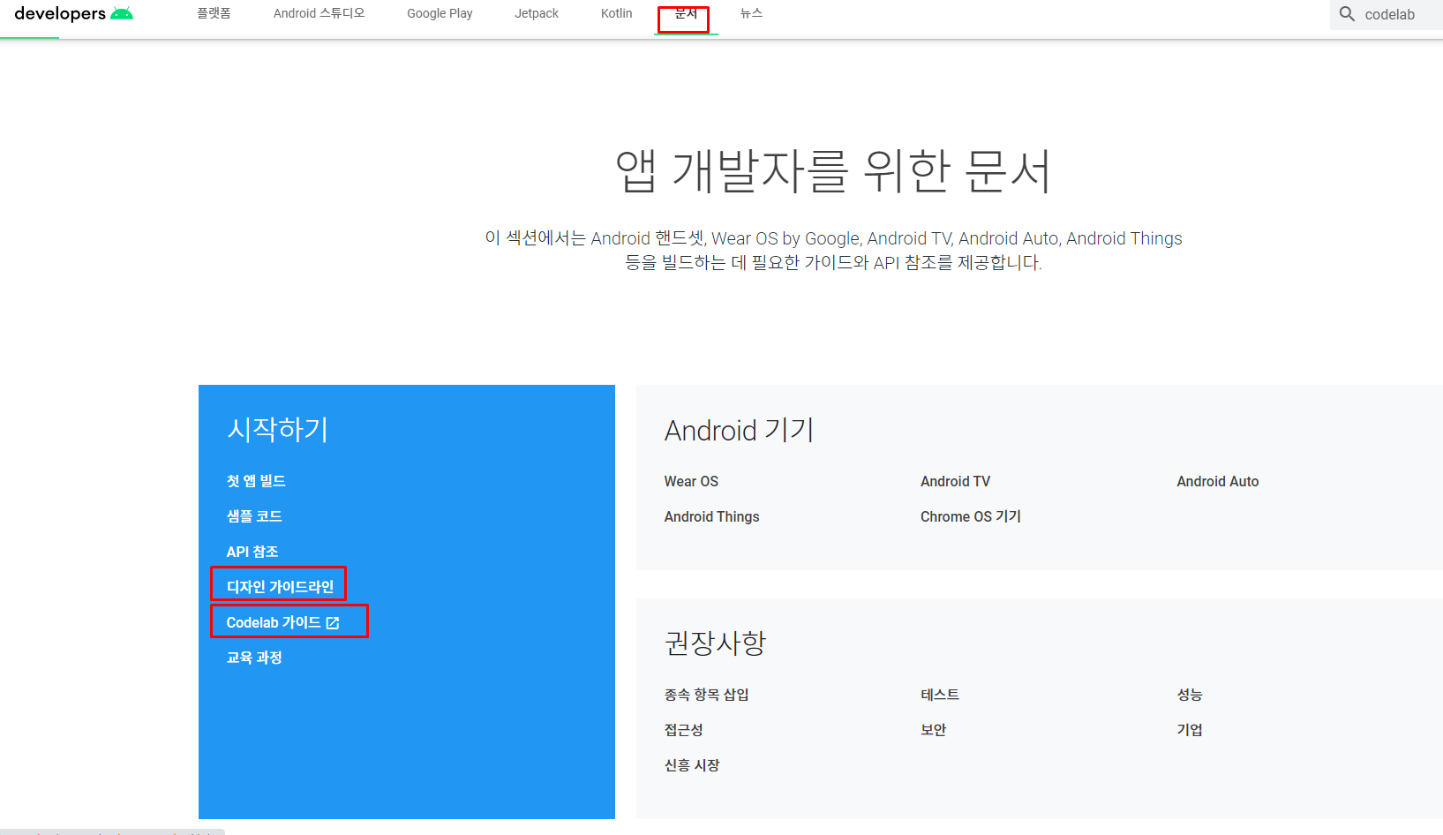Open the Android 스튜디오 tab
Image resolution: width=1443 pixels, height=835 pixels.
click(319, 13)
